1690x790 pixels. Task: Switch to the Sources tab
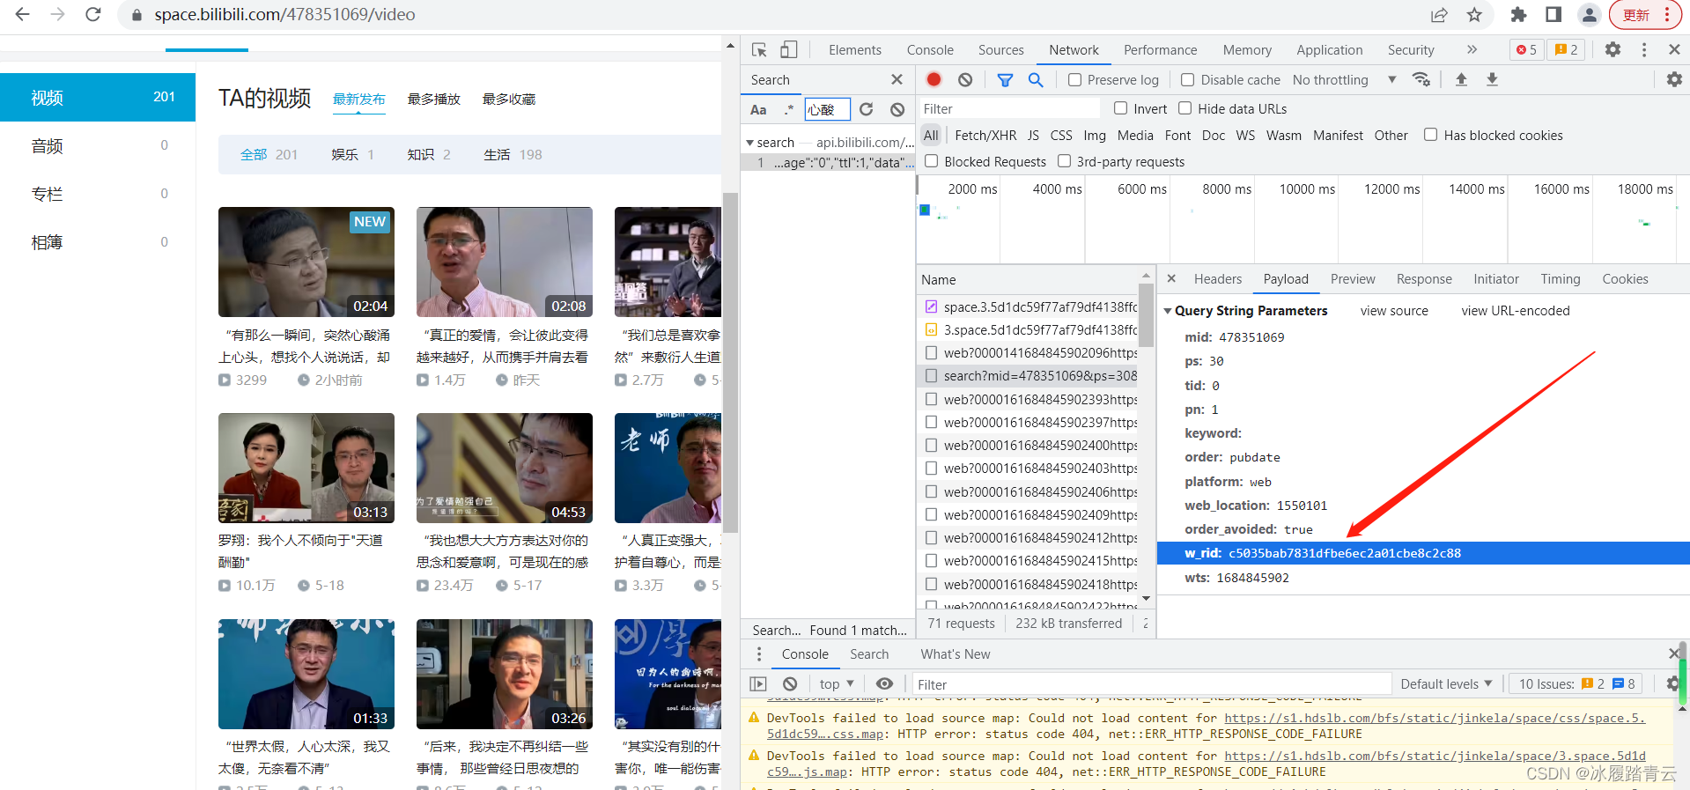tap(1000, 50)
